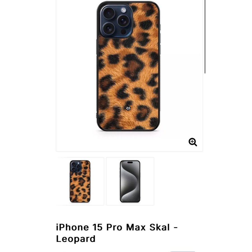Select the iPhone front view thumbnail

[130, 181]
